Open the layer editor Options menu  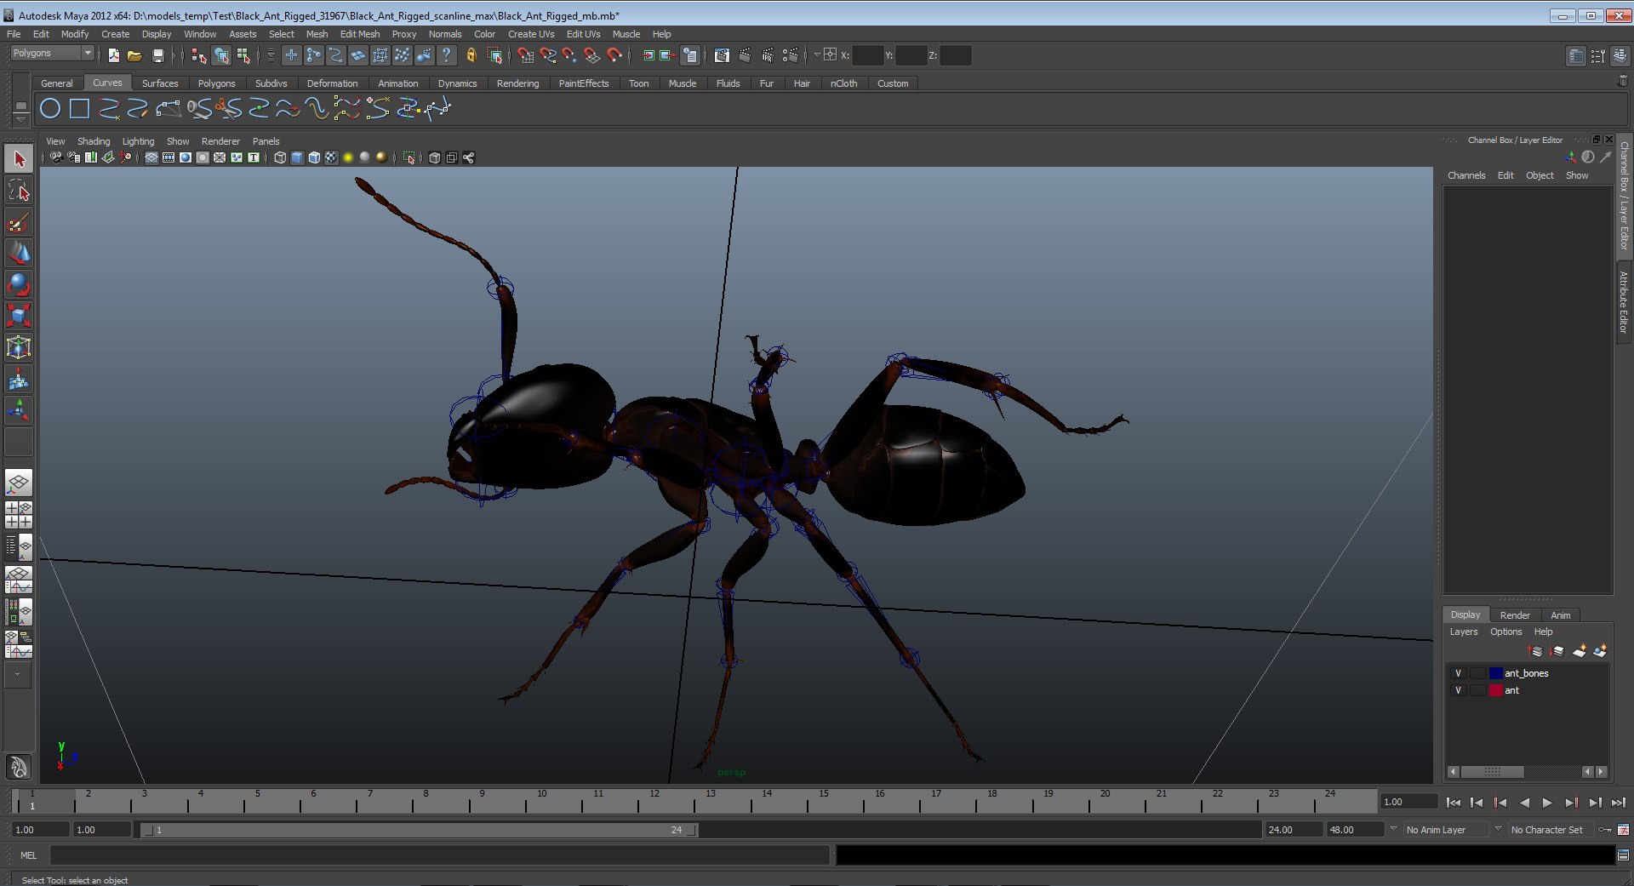(1505, 632)
